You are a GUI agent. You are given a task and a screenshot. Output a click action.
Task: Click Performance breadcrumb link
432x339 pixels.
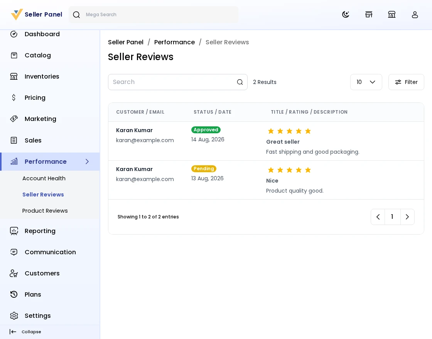click(x=174, y=42)
